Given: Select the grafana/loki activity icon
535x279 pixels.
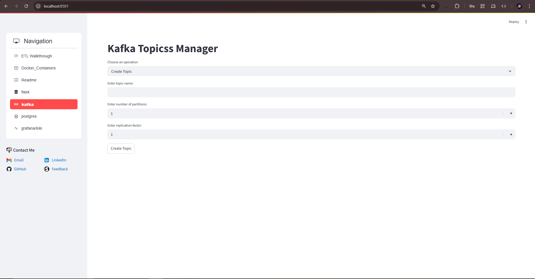Looking at the screenshot, I should pos(16,128).
